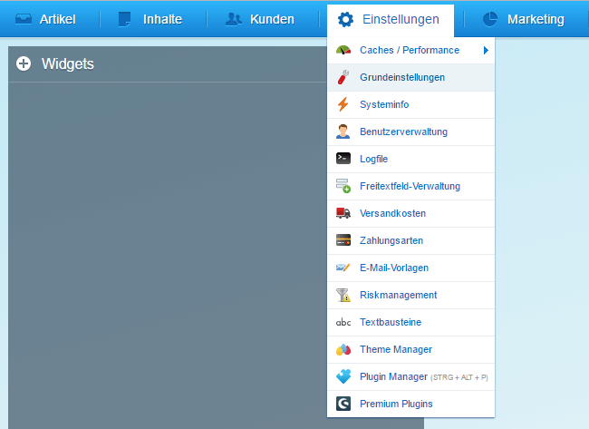Click the Systeminfo lightning bolt icon

[343, 104]
